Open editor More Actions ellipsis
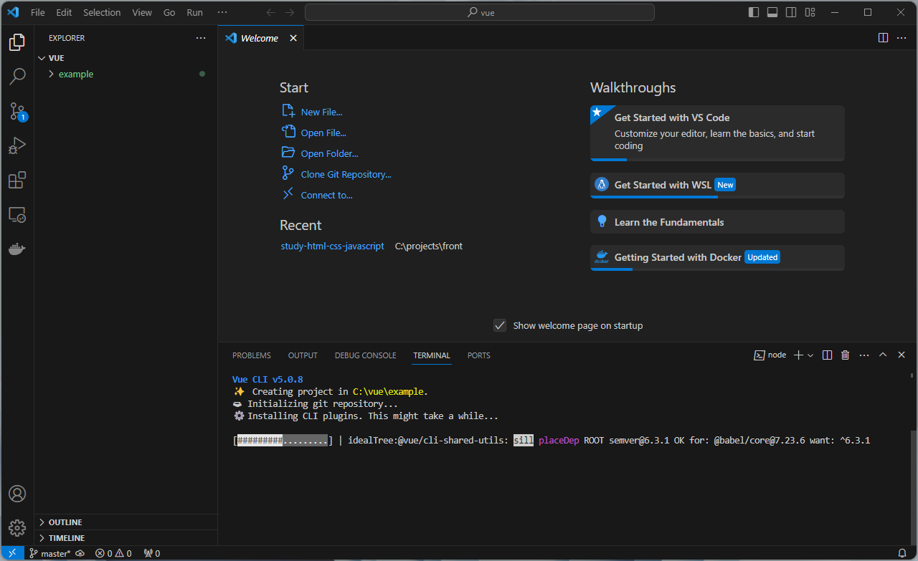The image size is (918, 561). [x=902, y=38]
